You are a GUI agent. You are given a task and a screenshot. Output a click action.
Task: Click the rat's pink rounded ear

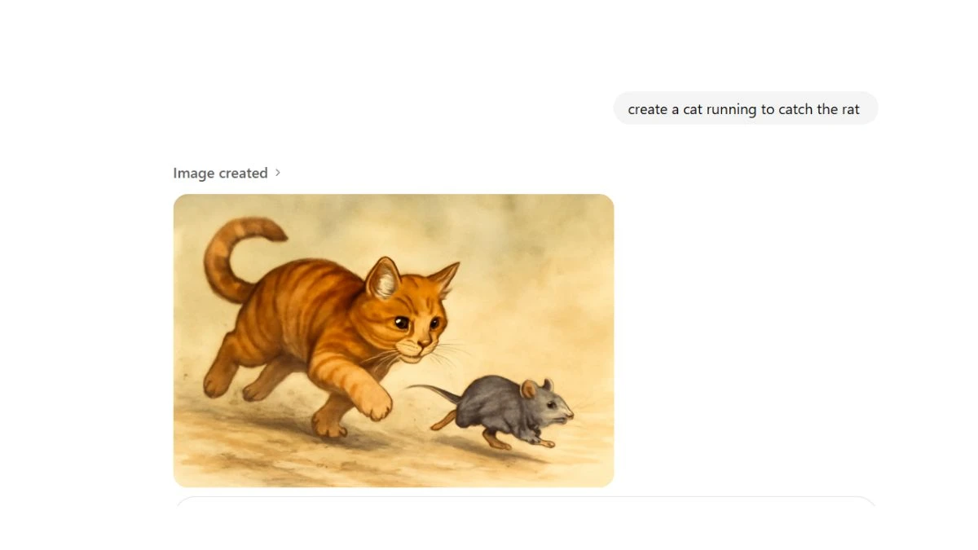click(x=530, y=389)
